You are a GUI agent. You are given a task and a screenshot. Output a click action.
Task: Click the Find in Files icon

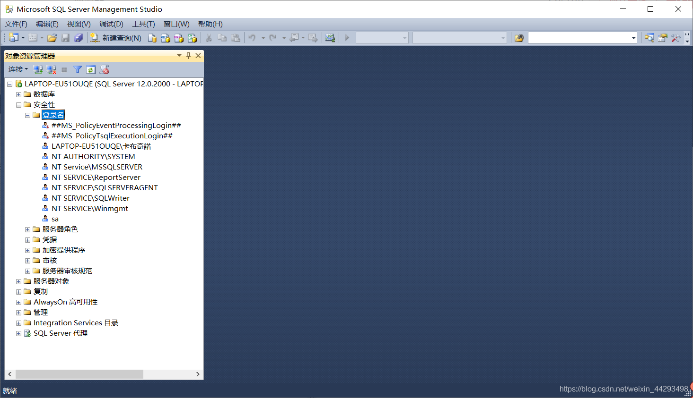[519, 38]
